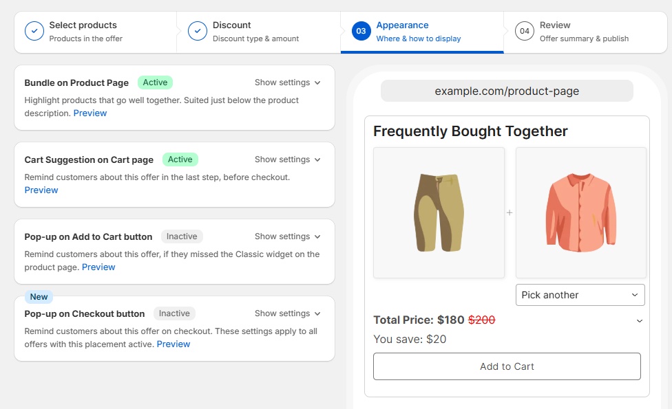The image size is (672, 409).
Task: Expand Show settings for Pop-up on Checkout button
Action: 287,313
